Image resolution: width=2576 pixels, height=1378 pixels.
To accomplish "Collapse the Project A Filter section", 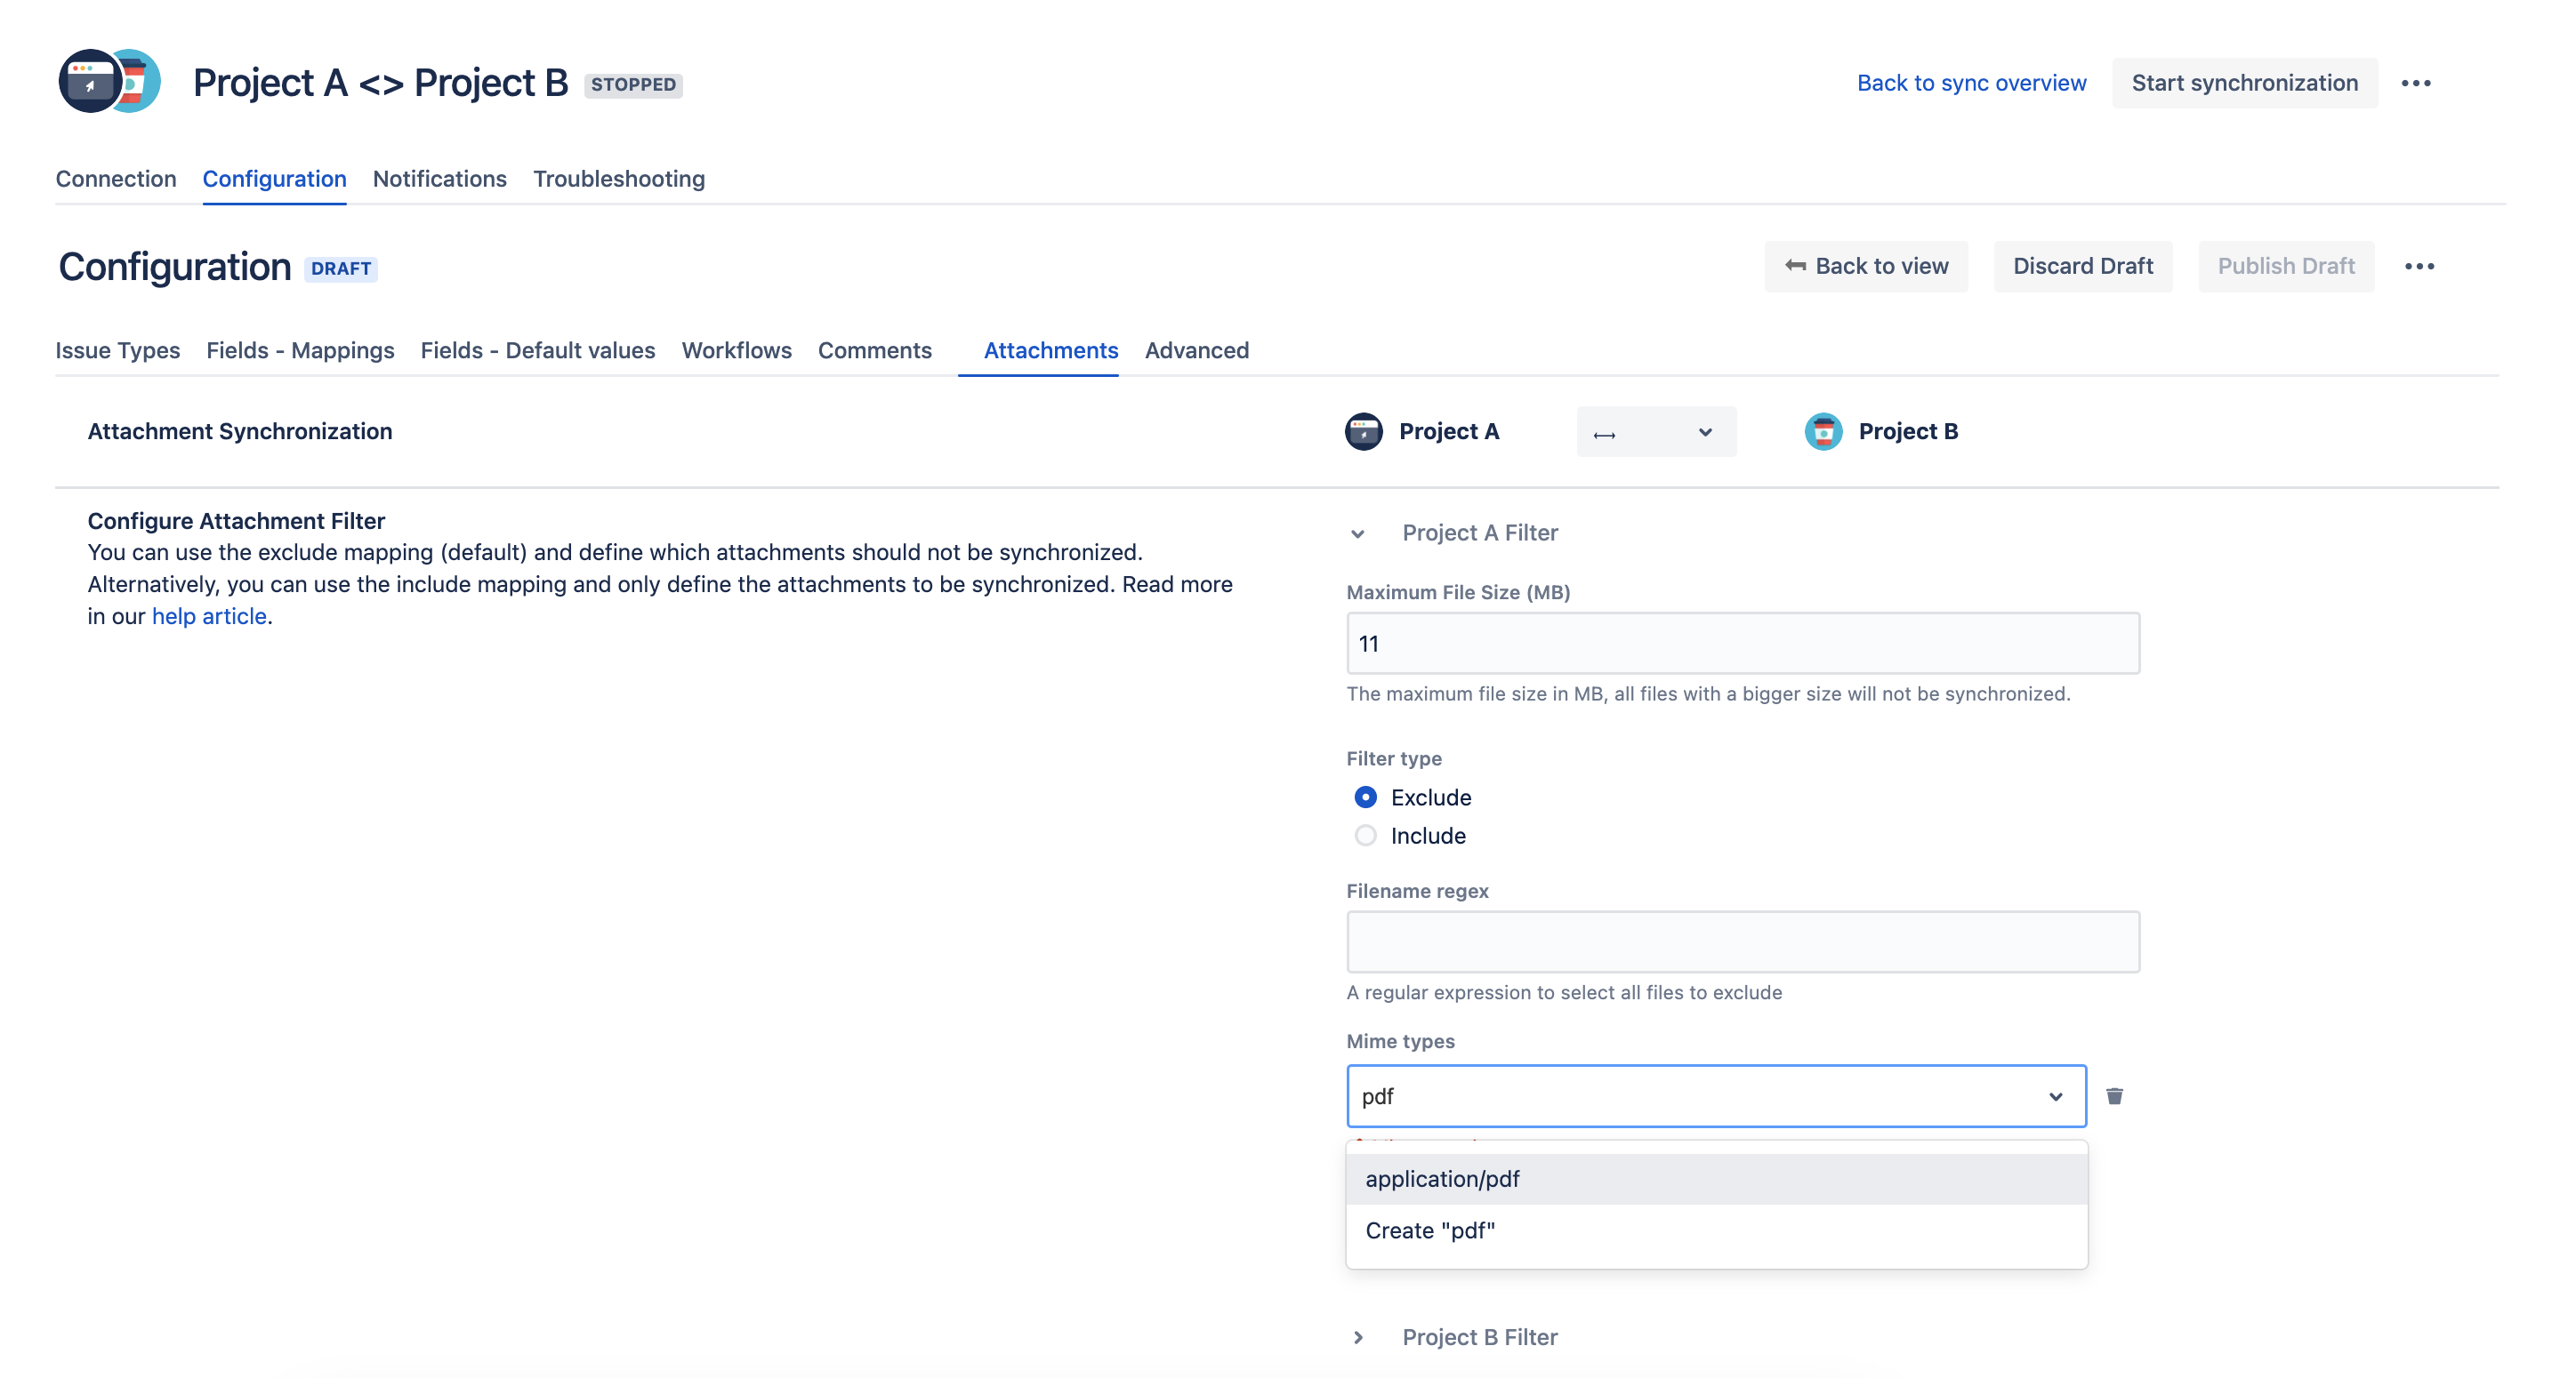I will coord(1357,533).
